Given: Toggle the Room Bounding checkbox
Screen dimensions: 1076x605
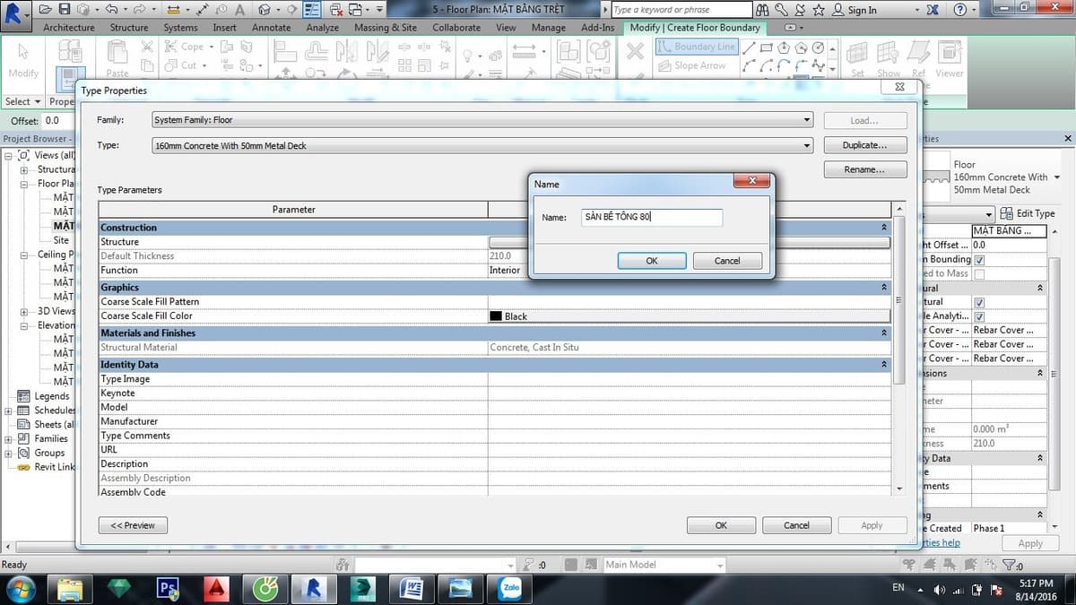Looking at the screenshot, I should click(x=979, y=259).
